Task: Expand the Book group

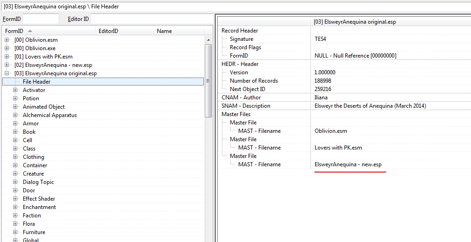Action: [15, 132]
